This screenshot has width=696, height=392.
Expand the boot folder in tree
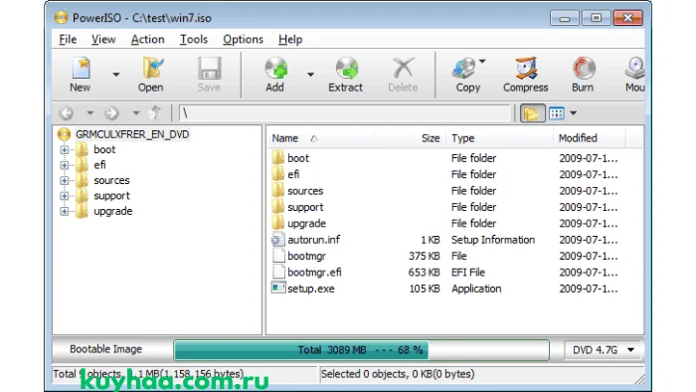[65, 150]
